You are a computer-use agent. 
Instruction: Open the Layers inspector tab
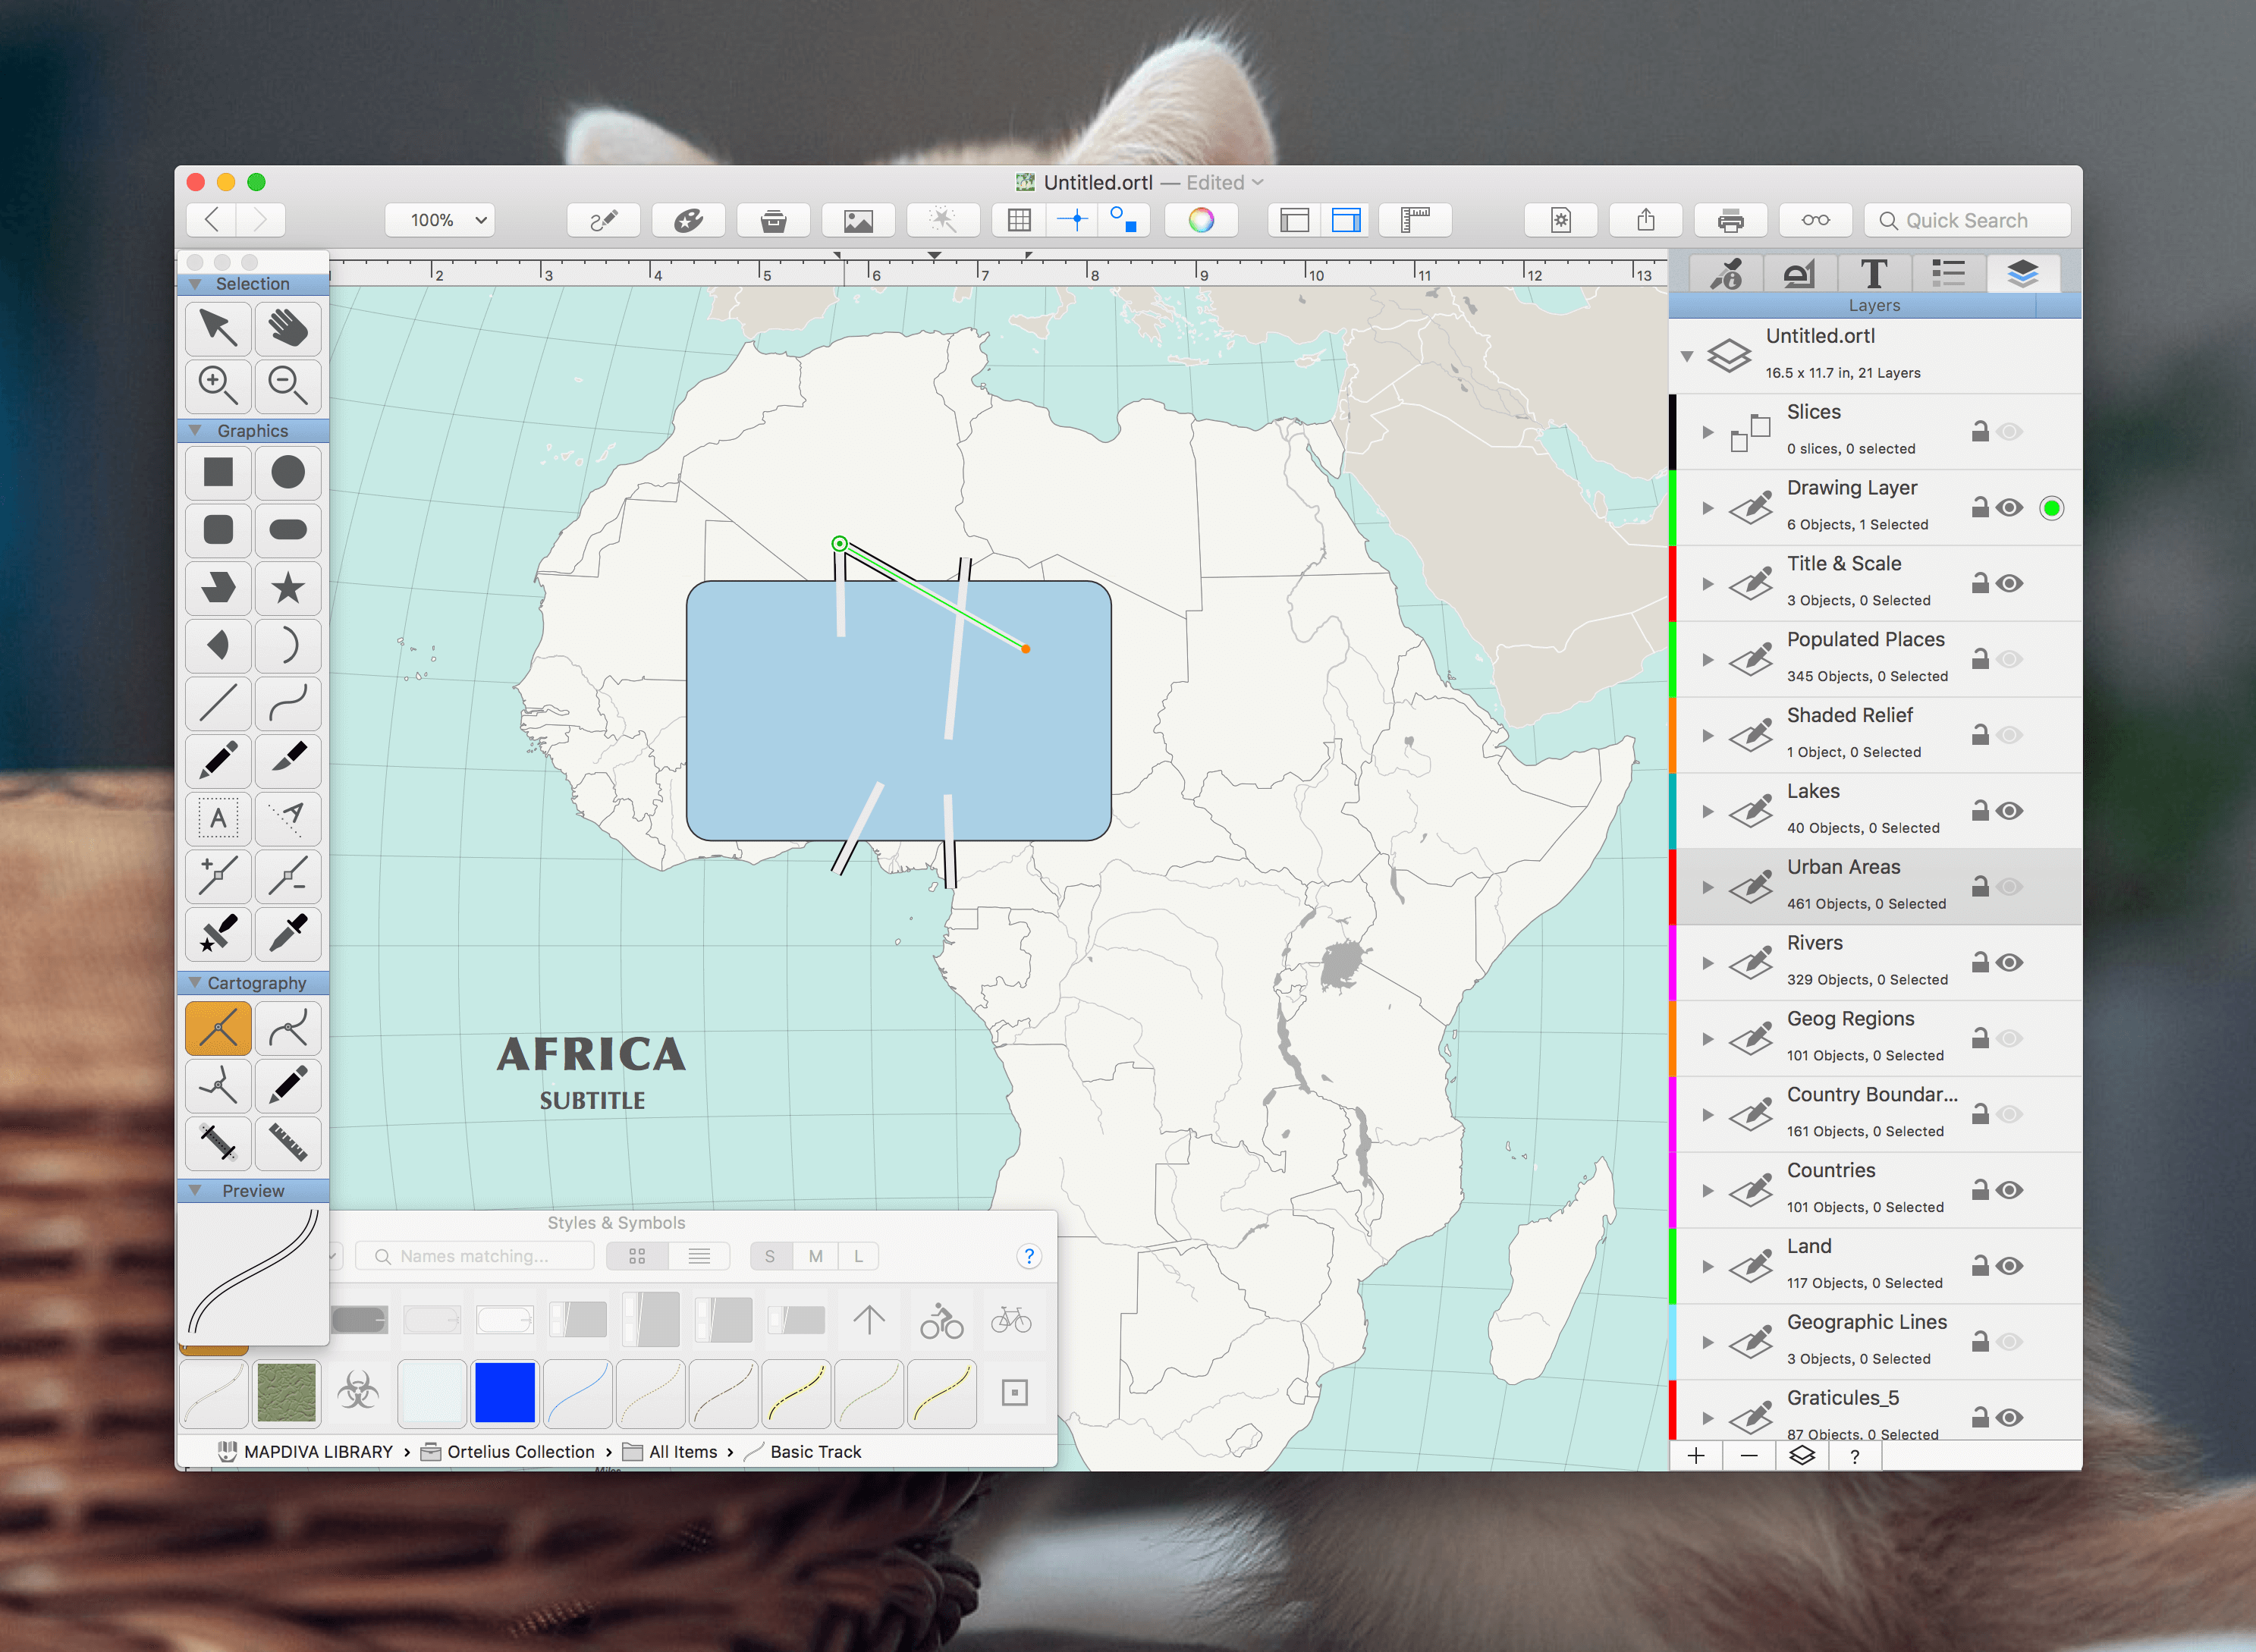click(x=2022, y=273)
